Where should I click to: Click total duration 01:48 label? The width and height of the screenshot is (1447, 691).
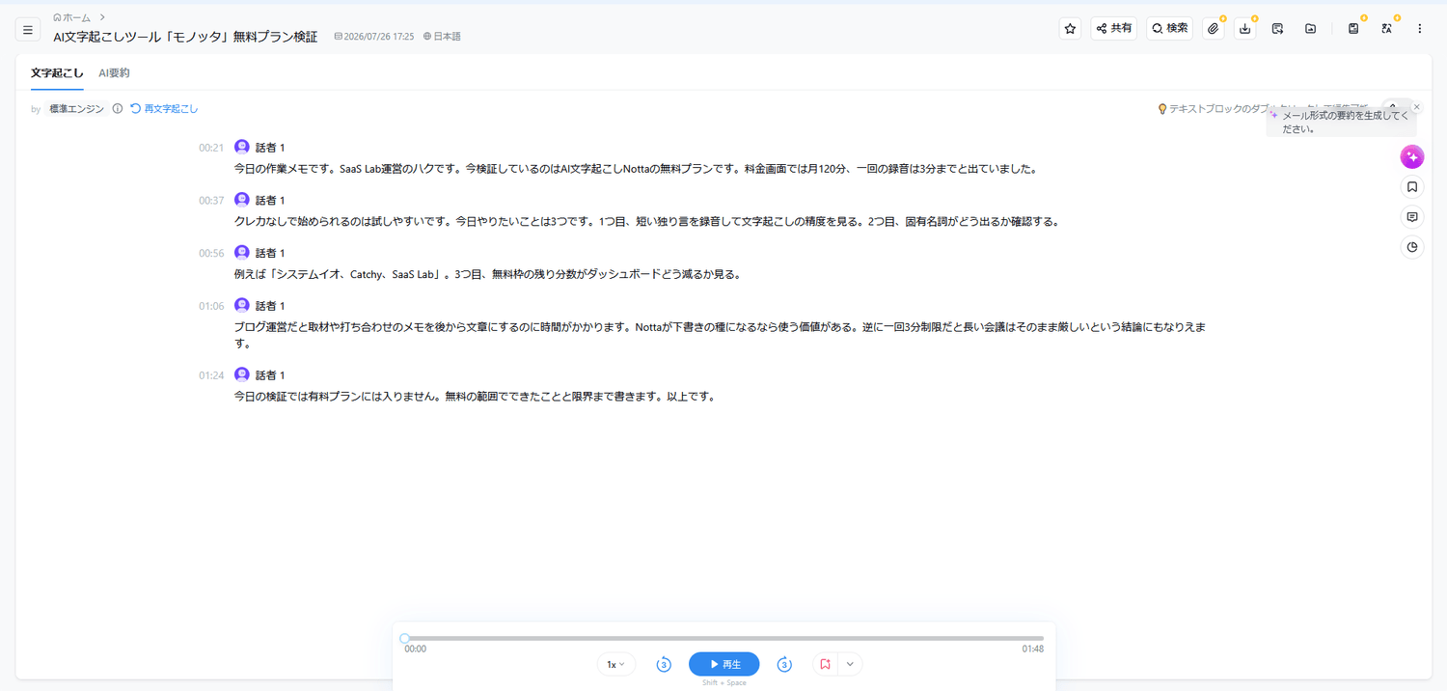[x=1033, y=650]
